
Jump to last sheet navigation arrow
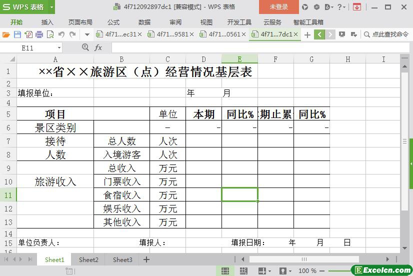(30, 259)
